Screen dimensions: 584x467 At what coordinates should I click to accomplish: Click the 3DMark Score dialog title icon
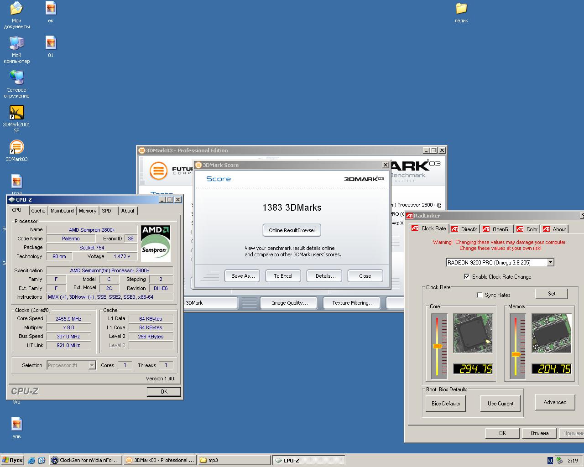(x=198, y=165)
